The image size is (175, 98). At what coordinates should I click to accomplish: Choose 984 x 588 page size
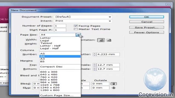point(60,82)
